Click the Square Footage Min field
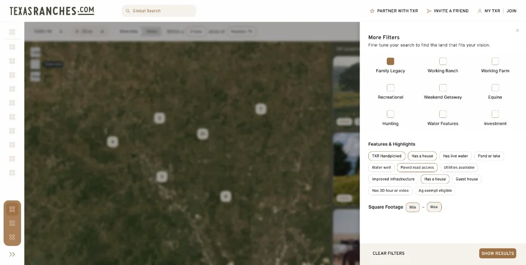Image resolution: width=526 pixels, height=265 pixels. pyautogui.click(x=412, y=207)
